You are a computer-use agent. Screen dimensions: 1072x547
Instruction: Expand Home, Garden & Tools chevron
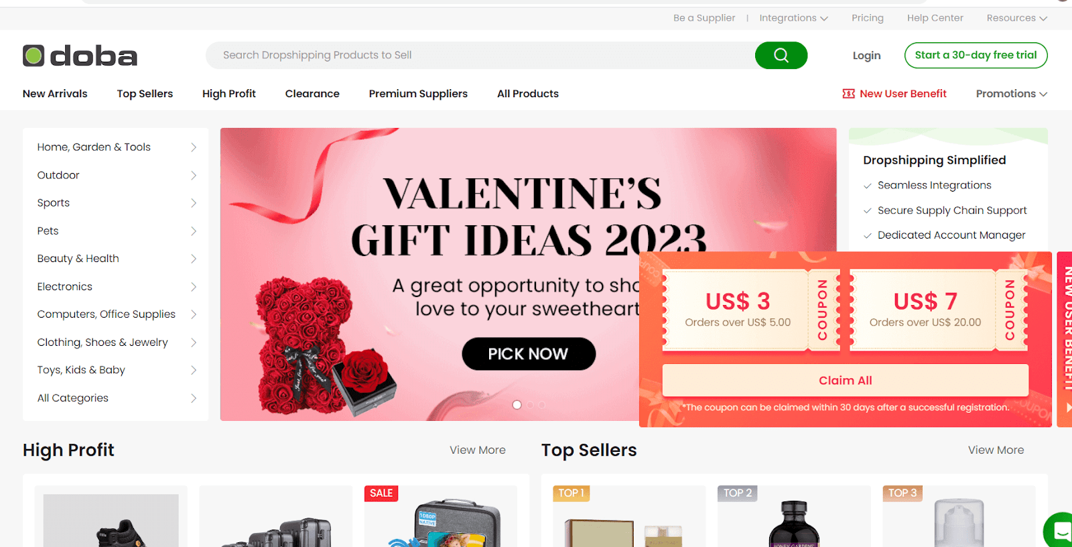pyautogui.click(x=194, y=147)
